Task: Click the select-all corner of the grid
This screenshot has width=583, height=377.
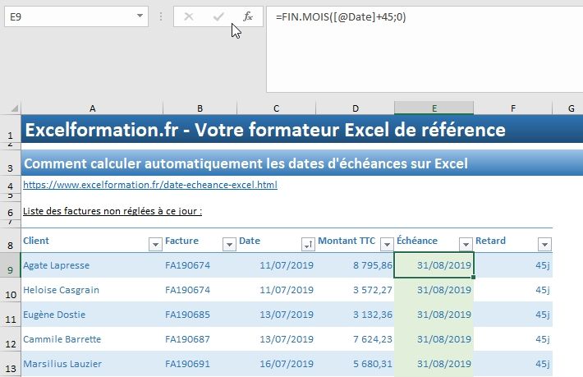Action: (10, 108)
